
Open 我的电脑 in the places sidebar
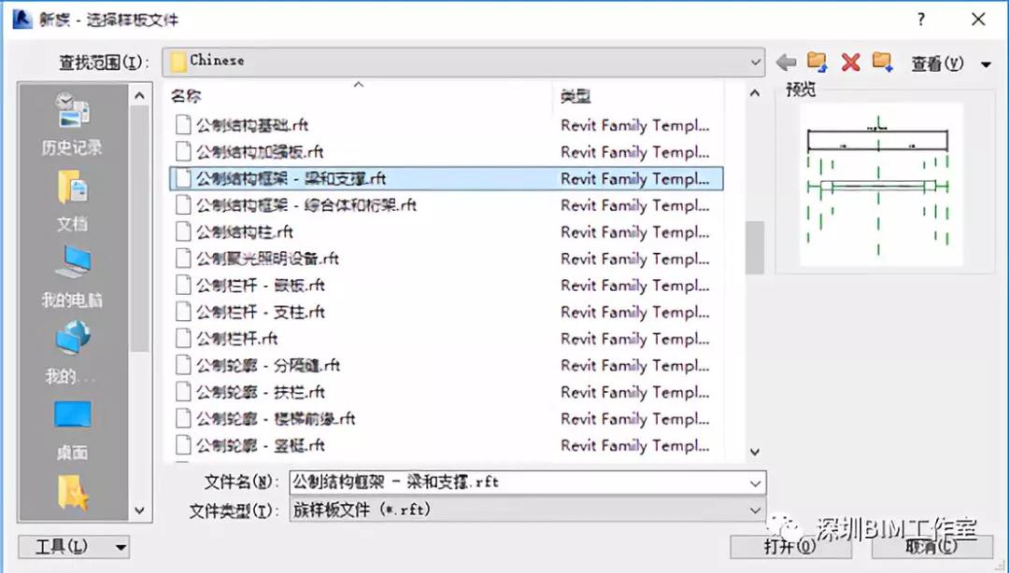pos(72,277)
